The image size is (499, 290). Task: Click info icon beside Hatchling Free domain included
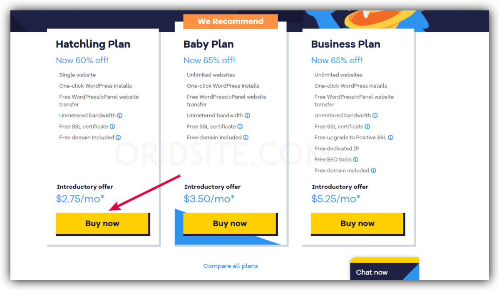coord(118,137)
